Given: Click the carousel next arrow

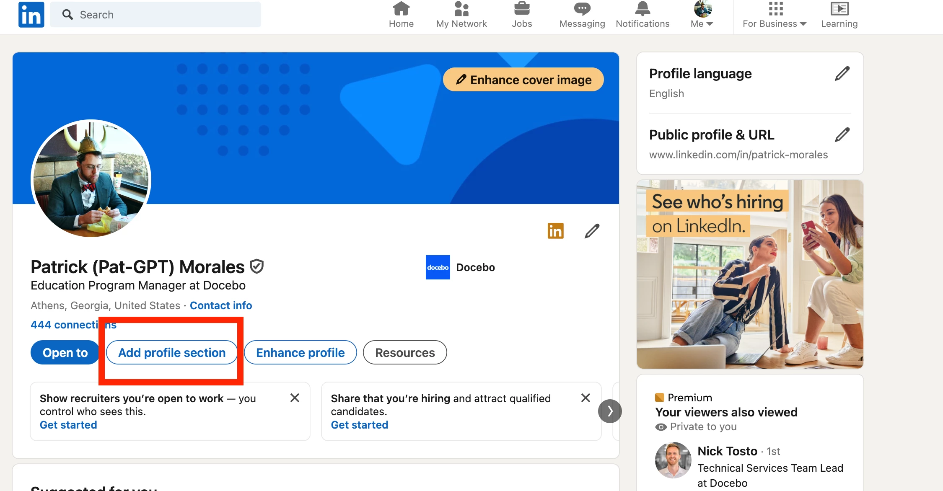Looking at the screenshot, I should click(610, 411).
